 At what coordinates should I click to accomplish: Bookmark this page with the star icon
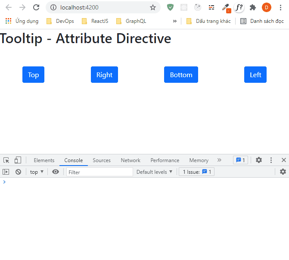pos(152,8)
